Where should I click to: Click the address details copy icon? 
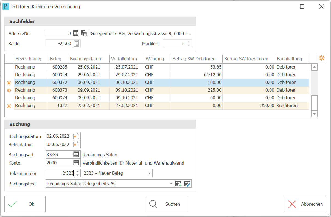pyautogui.click(x=84, y=33)
